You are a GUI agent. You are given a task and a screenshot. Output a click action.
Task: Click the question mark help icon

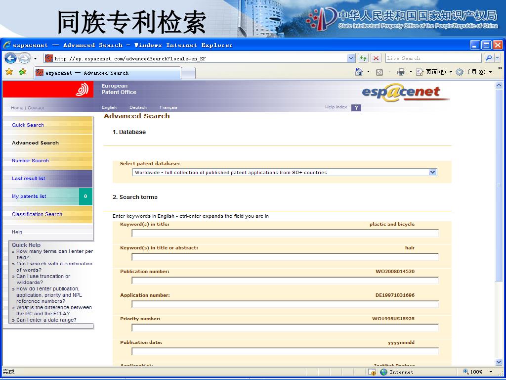356,108
